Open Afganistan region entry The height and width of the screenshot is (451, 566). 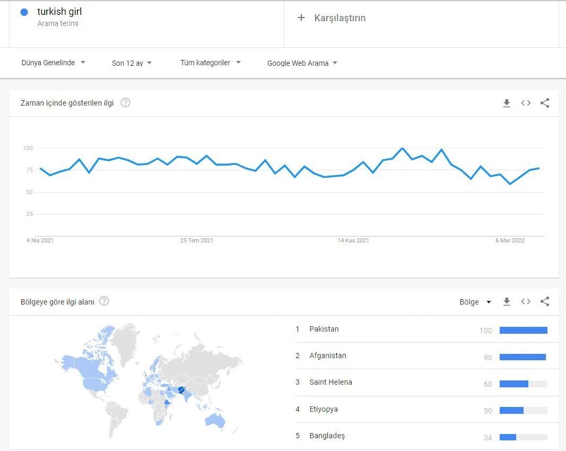[328, 355]
